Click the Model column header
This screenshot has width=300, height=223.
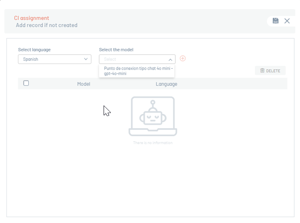83,84
